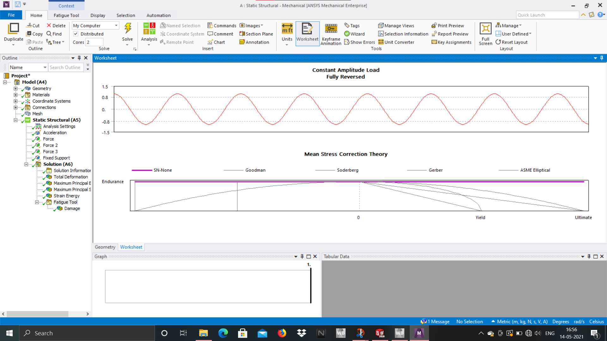Open the My Computer solve dropdown
The height and width of the screenshot is (341, 607).
click(x=95, y=26)
